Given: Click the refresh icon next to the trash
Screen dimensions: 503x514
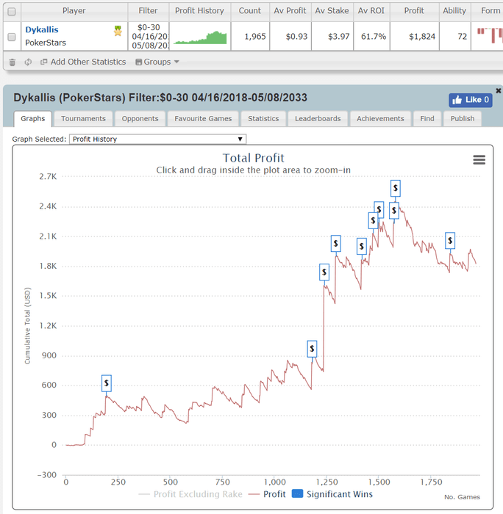Looking at the screenshot, I should coord(28,62).
